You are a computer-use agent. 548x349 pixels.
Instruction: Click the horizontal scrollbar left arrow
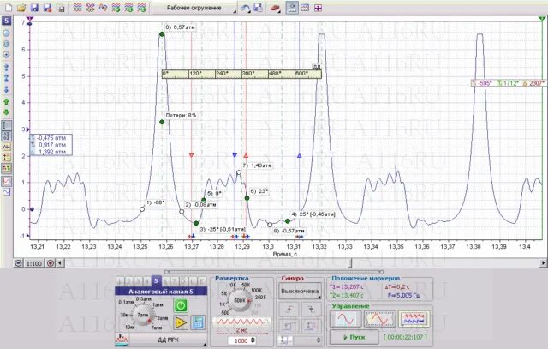pyautogui.click(x=60, y=263)
